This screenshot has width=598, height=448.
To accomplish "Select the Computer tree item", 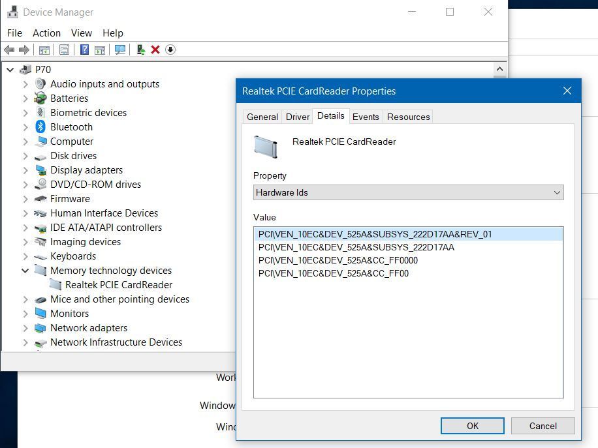I will (x=72, y=142).
